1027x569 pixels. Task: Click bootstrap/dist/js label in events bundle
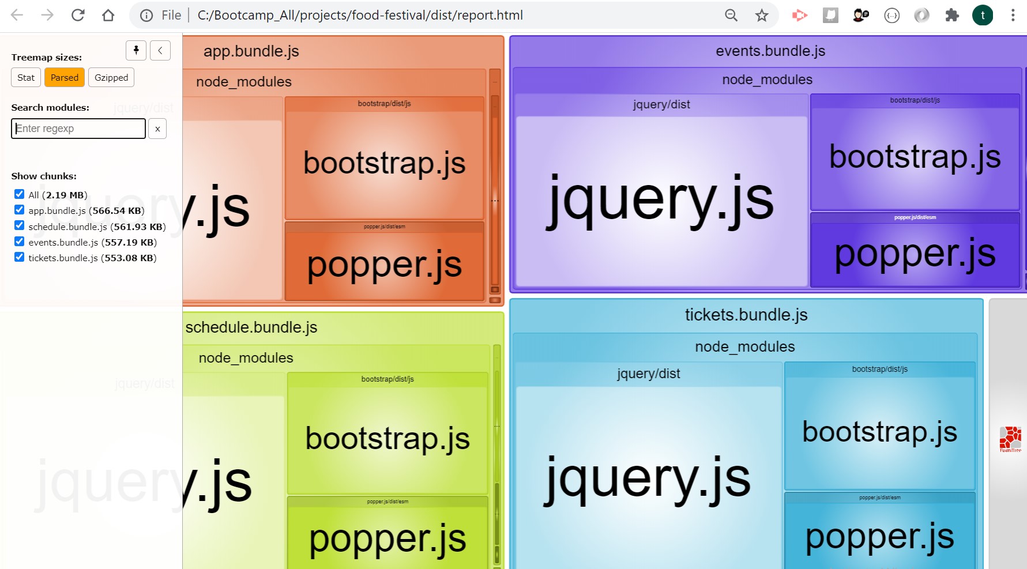[915, 100]
